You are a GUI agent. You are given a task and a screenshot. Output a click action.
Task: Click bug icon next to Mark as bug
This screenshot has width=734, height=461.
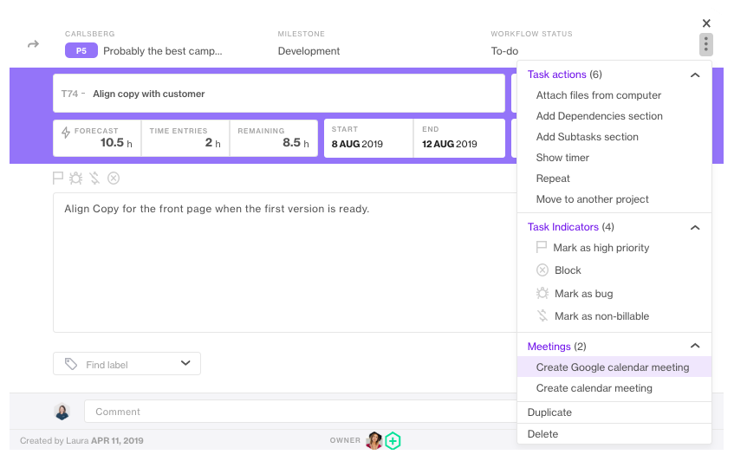coord(542,294)
